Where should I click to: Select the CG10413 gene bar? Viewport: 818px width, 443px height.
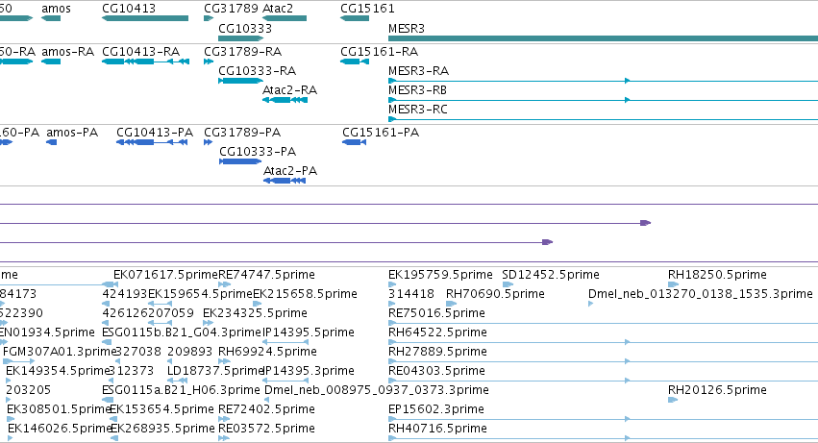coord(145,18)
